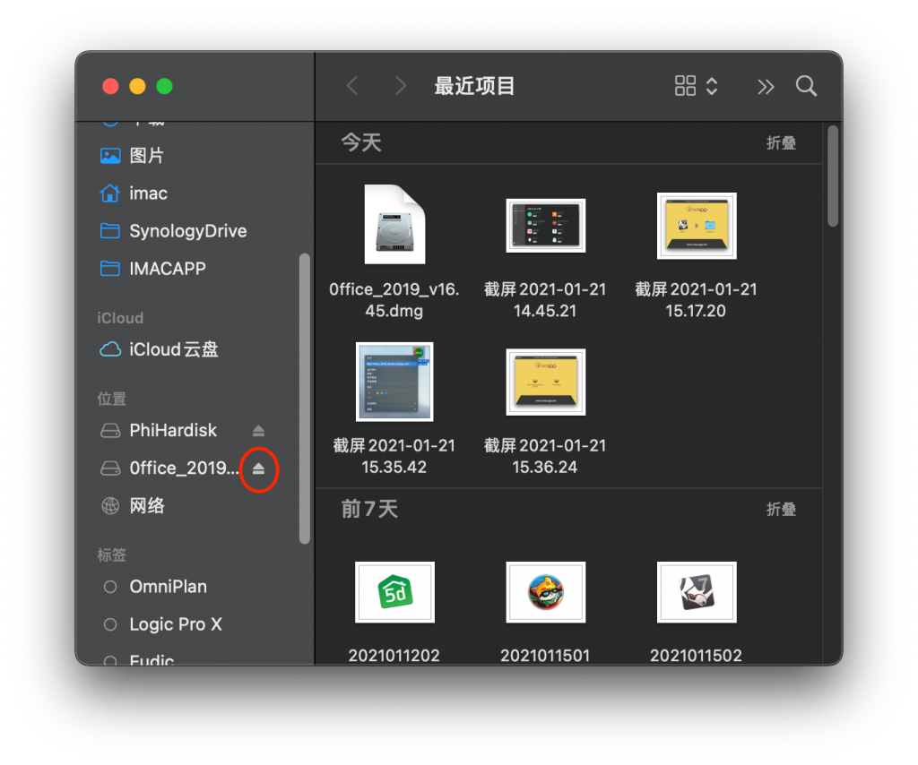Select Office_2019 volume in sidebar

[x=184, y=468]
